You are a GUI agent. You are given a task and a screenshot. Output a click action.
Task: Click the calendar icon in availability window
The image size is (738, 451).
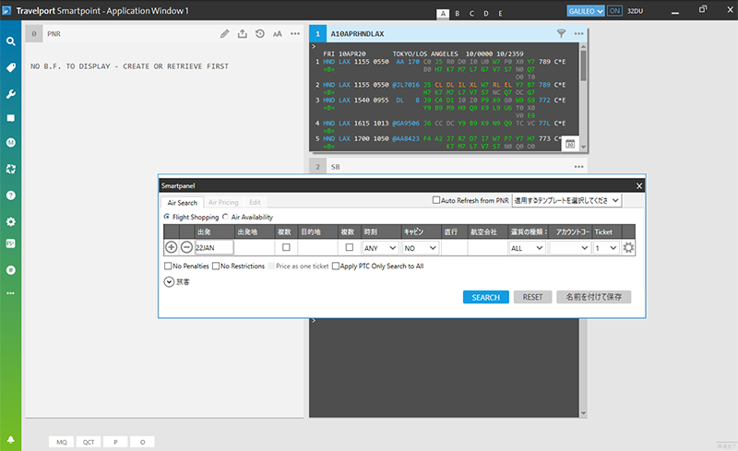[x=570, y=144]
